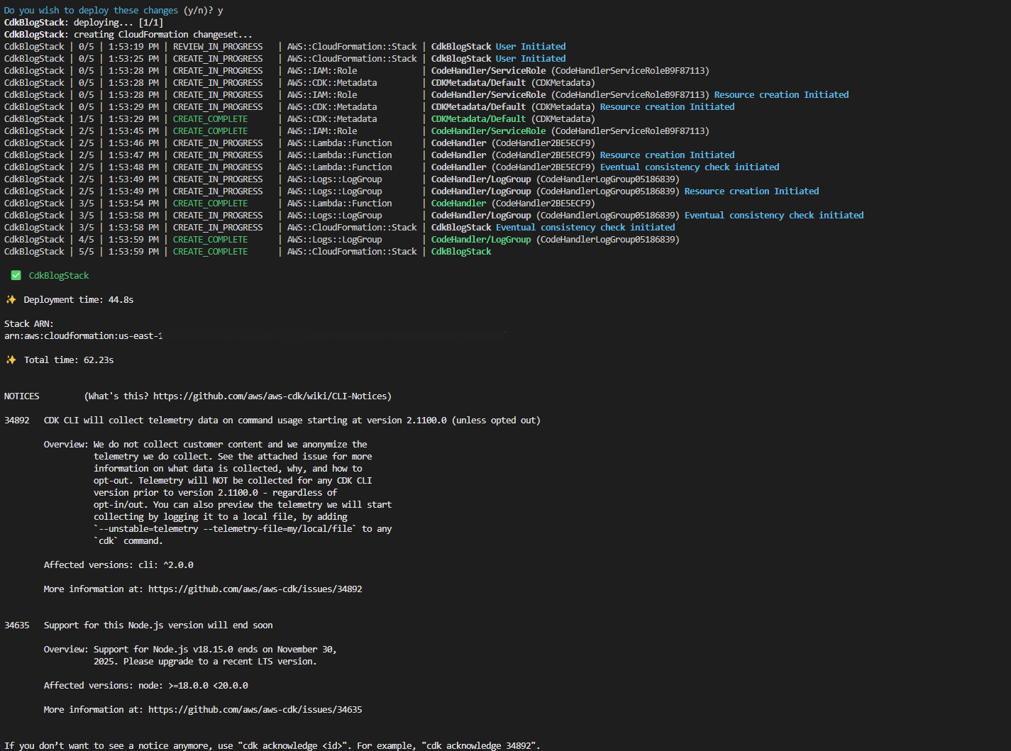Click the 'cdk acknowledge 34892' example command

point(480,745)
